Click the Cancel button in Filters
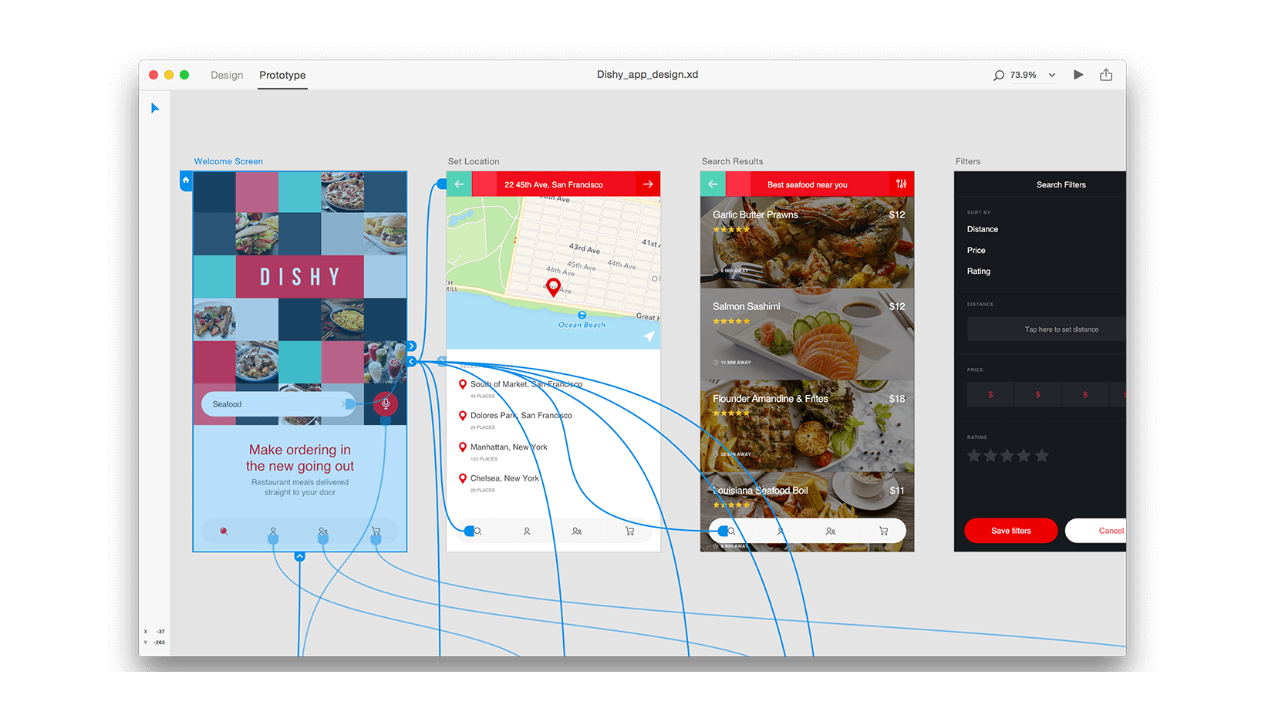1265x712 pixels. 1095,531
